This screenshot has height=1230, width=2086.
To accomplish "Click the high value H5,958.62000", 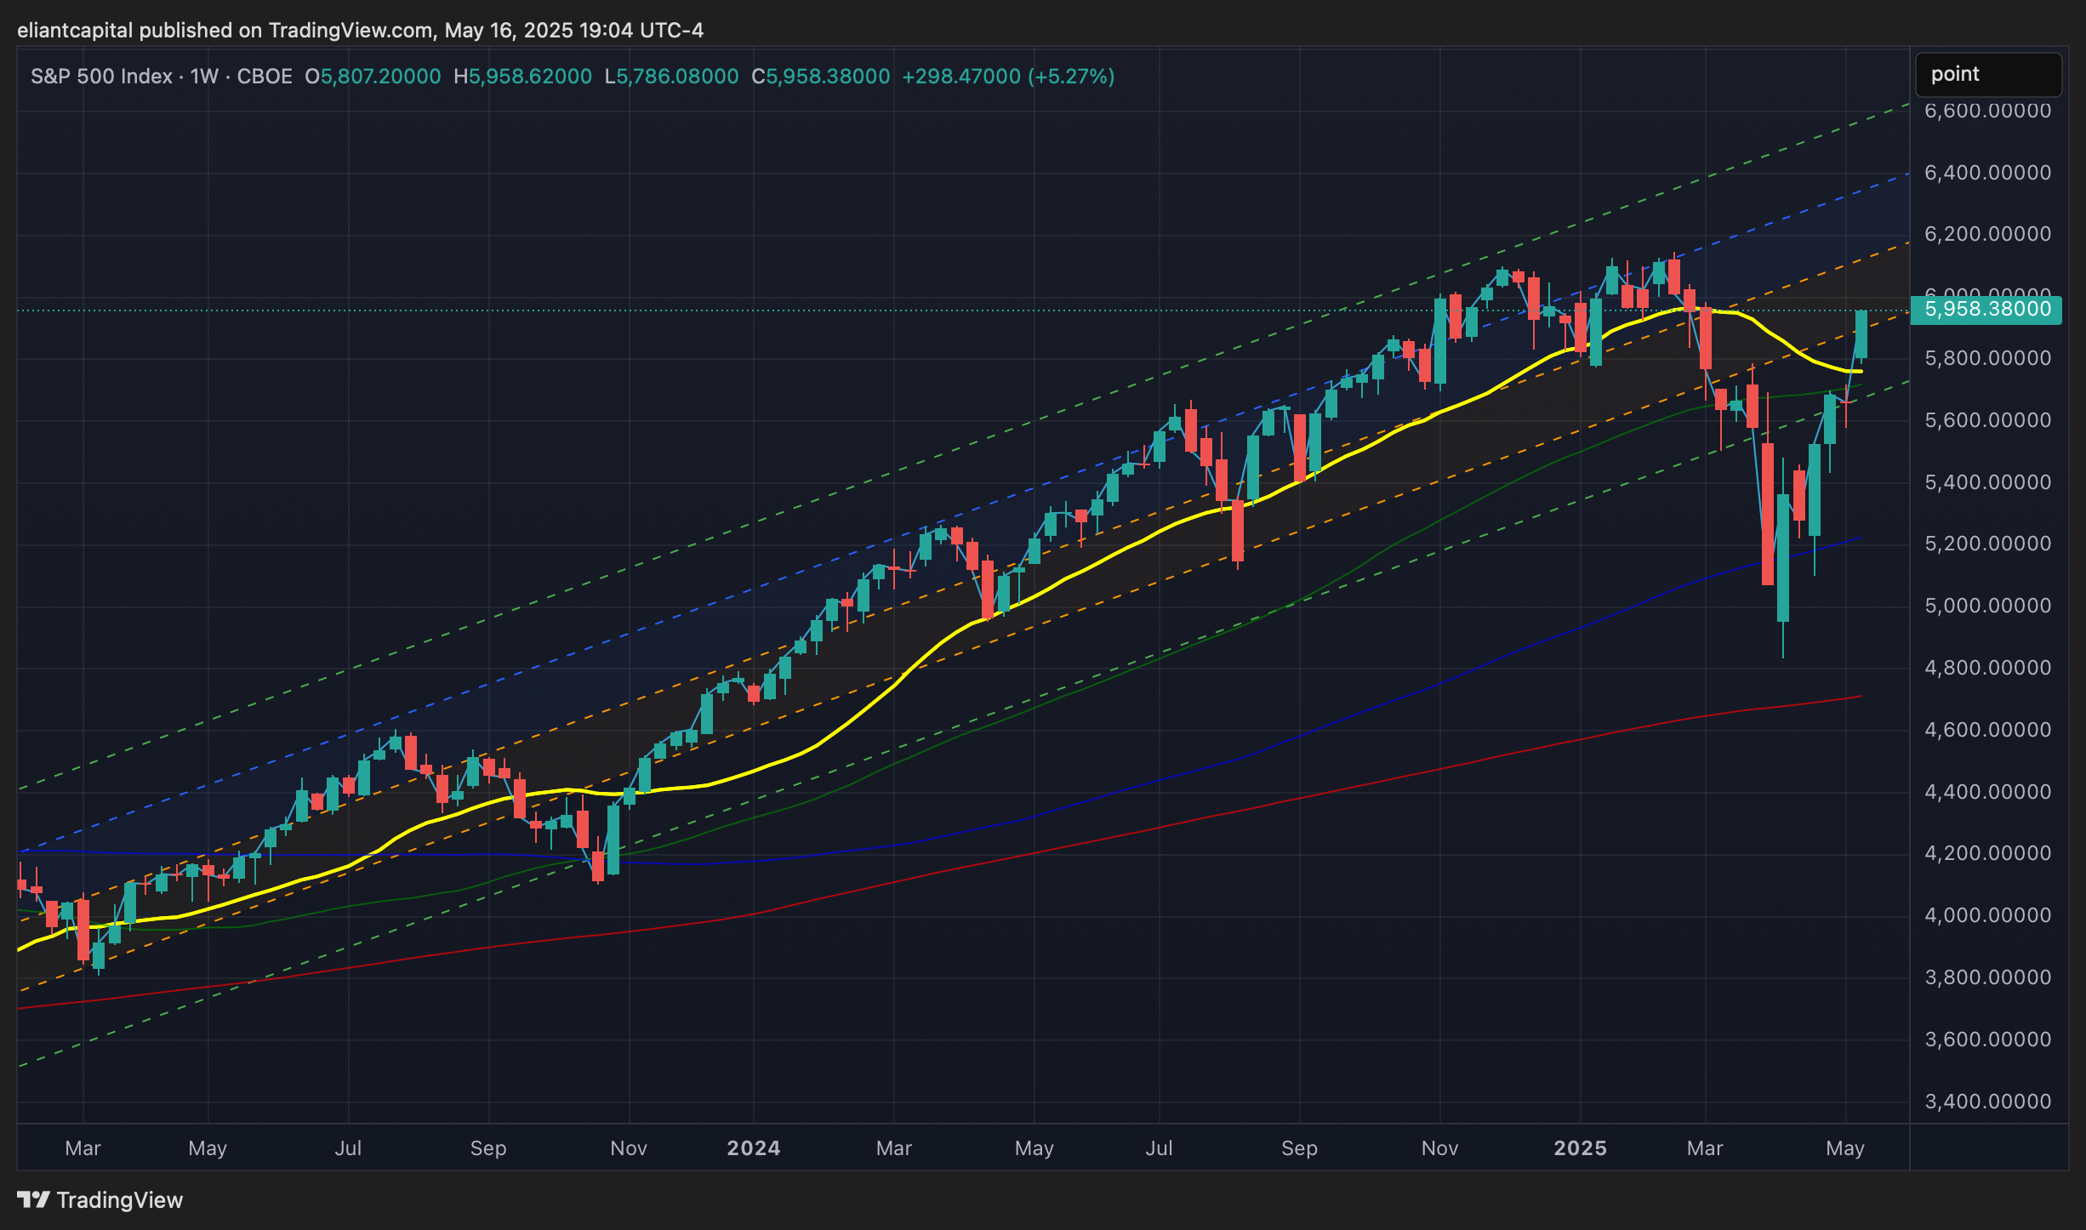I will [522, 77].
